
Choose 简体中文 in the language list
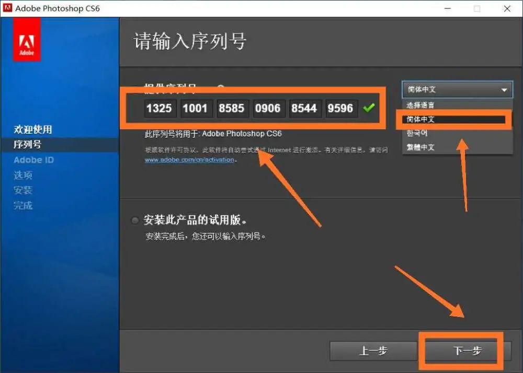453,119
